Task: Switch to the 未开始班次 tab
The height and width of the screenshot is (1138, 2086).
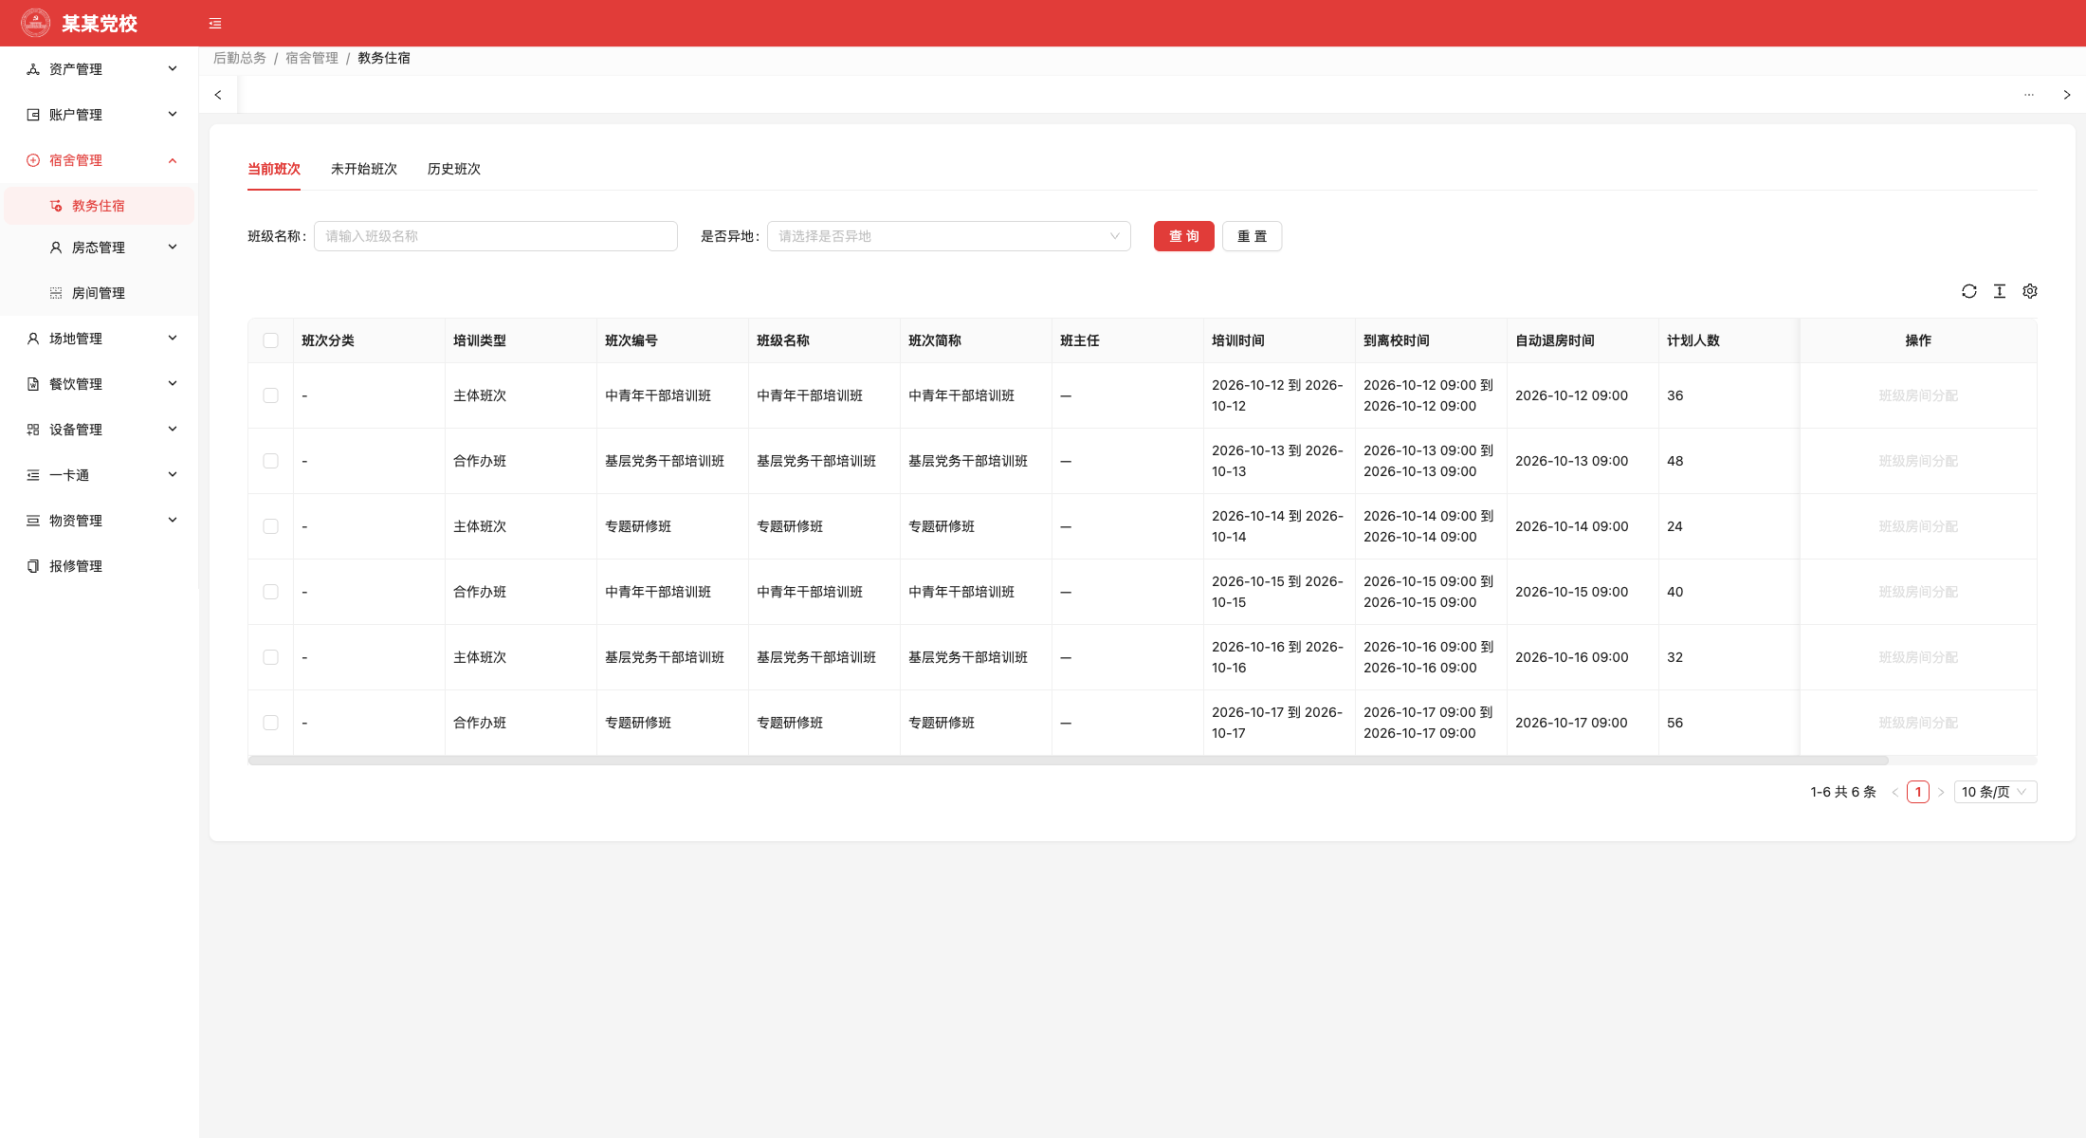Action: (x=364, y=169)
